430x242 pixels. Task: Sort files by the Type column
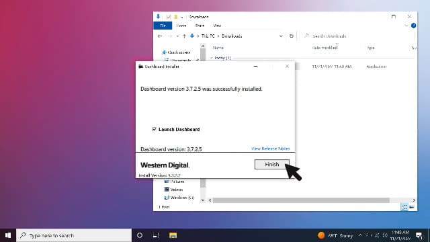pyautogui.click(x=370, y=48)
